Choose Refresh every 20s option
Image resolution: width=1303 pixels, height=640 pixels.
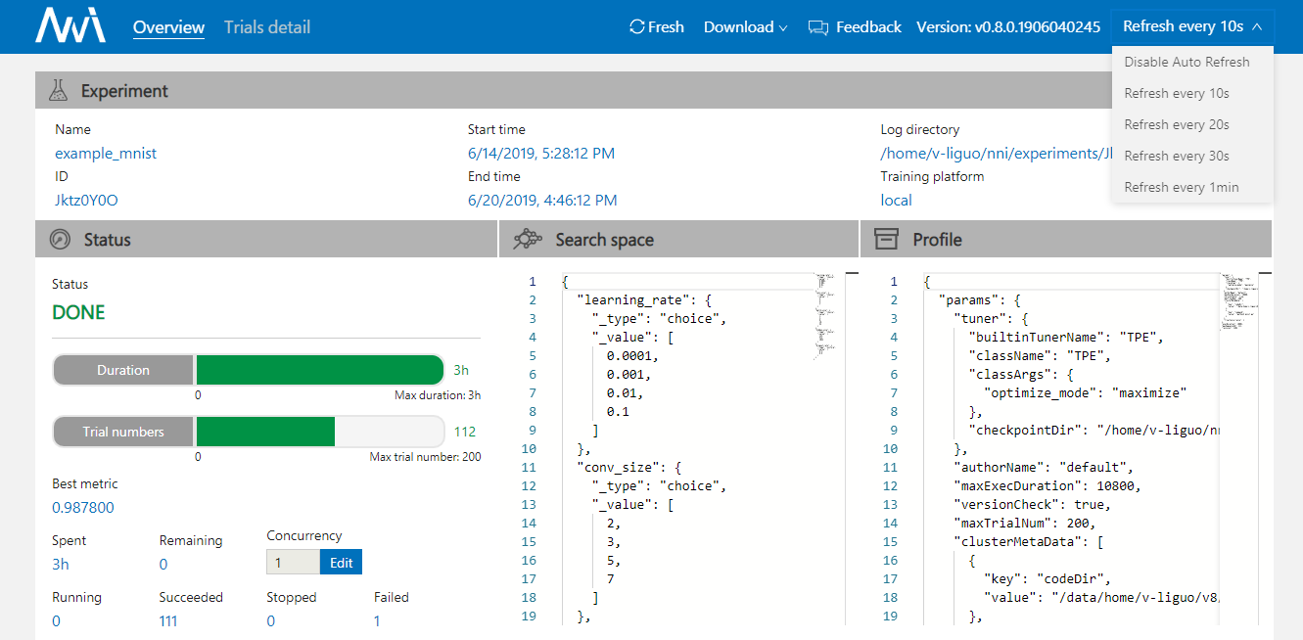click(1177, 124)
